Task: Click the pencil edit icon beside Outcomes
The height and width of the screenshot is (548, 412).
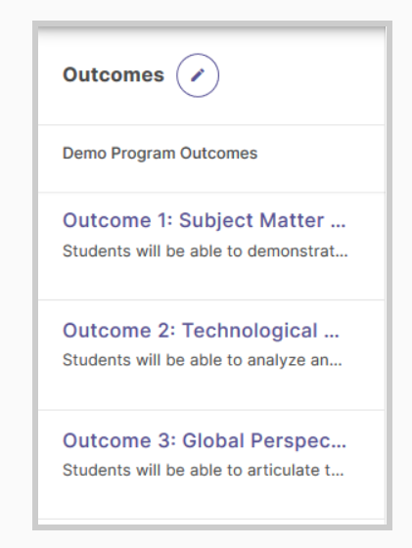Action: [x=198, y=75]
